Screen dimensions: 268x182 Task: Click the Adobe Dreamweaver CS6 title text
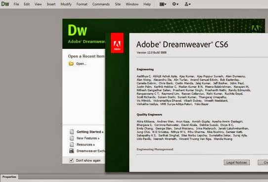pos(182,45)
